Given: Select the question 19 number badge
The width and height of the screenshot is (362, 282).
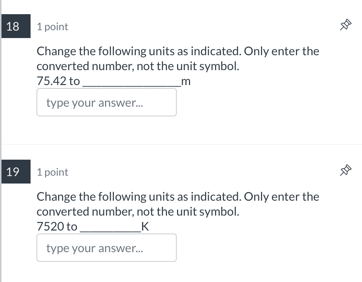Looking at the screenshot, I should pyautogui.click(x=16, y=172).
